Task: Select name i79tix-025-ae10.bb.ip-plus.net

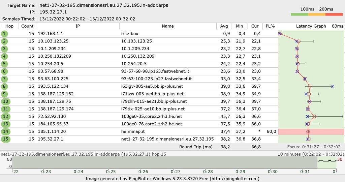Action: (x=153, y=109)
